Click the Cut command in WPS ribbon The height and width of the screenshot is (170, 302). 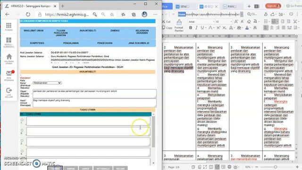pyautogui.click(x=167, y=22)
